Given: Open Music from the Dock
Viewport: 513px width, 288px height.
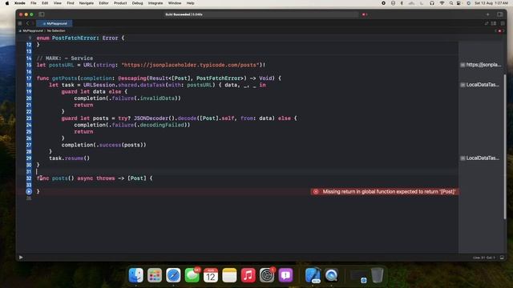Looking at the screenshot, I should click(248, 275).
